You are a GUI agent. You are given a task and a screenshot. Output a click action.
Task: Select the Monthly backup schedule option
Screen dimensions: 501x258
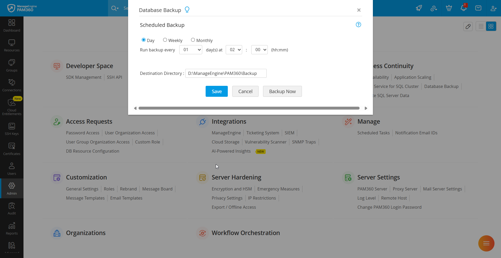click(x=193, y=40)
